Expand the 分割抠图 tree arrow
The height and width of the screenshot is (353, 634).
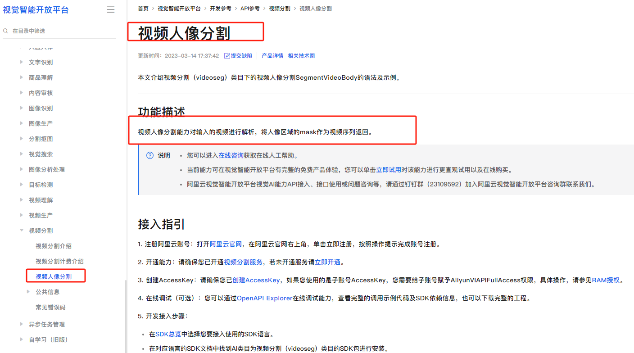pos(22,139)
